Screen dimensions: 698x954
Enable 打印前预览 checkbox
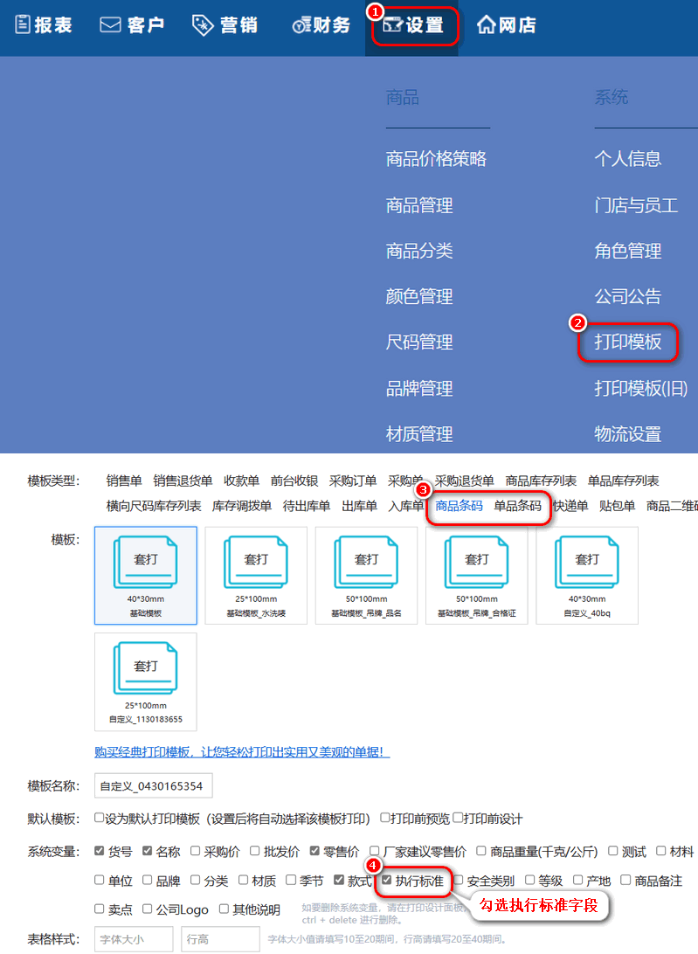(384, 818)
